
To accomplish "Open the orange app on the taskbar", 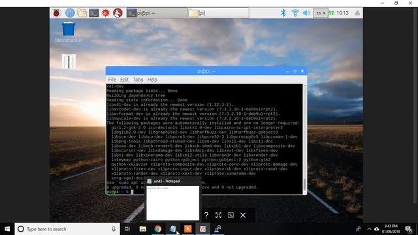I will pyautogui.click(x=187, y=229).
